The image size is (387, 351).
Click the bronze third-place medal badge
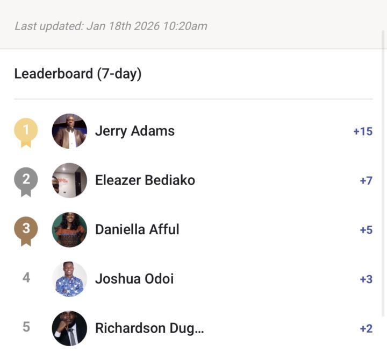pyautogui.click(x=26, y=229)
